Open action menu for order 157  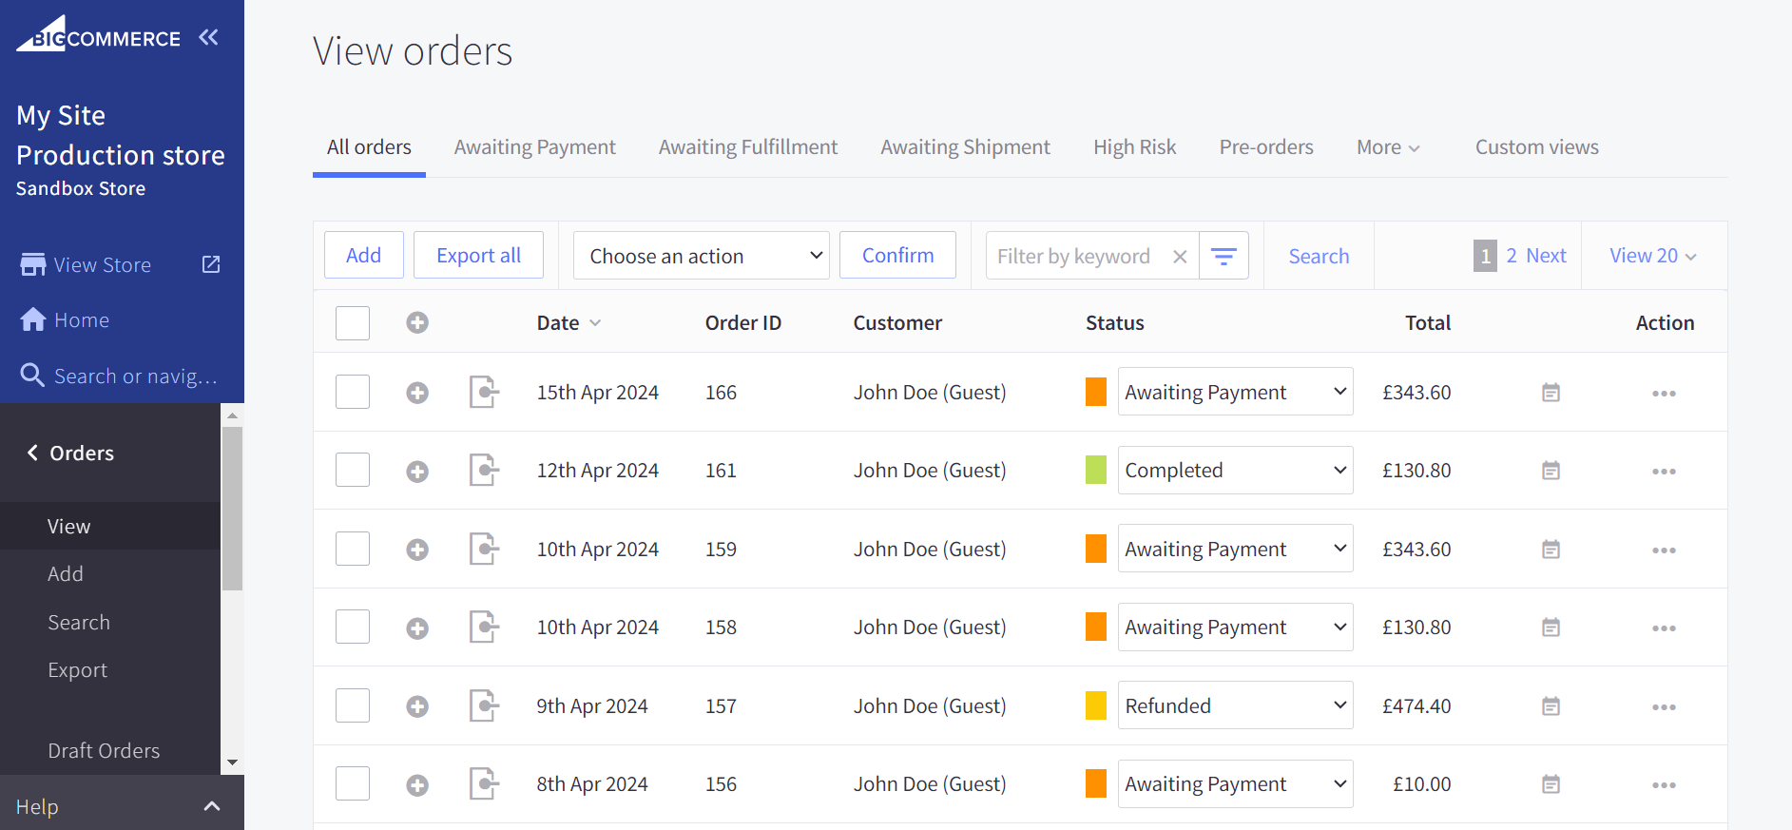click(1663, 706)
